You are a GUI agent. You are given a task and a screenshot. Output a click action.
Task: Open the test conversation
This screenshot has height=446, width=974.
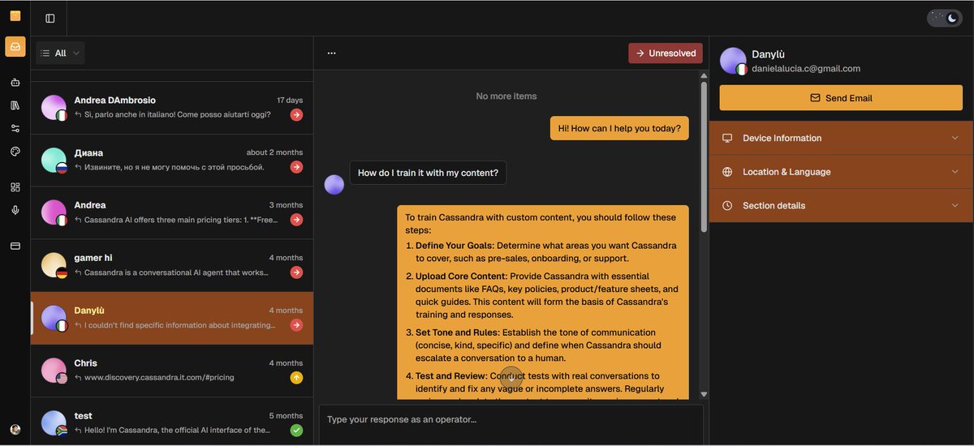tap(172, 422)
